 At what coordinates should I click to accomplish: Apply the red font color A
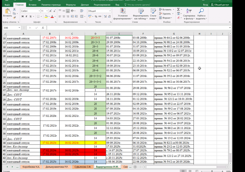coord(52,16)
